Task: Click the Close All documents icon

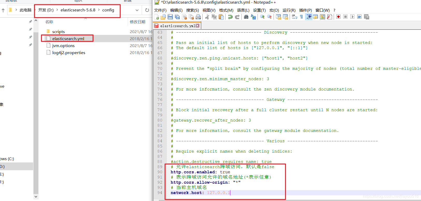Action: (191, 17)
